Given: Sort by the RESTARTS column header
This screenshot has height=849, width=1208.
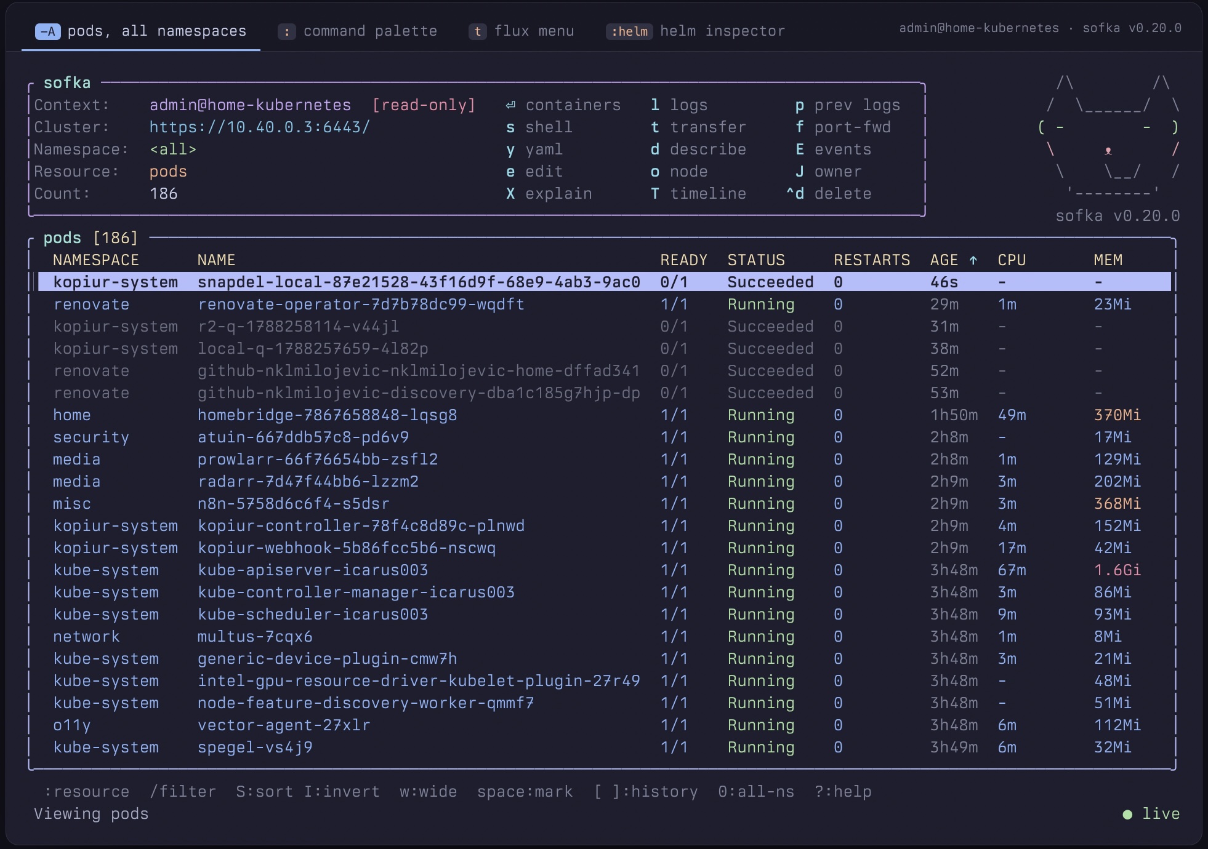Looking at the screenshot, I should [x=872, y=260].
